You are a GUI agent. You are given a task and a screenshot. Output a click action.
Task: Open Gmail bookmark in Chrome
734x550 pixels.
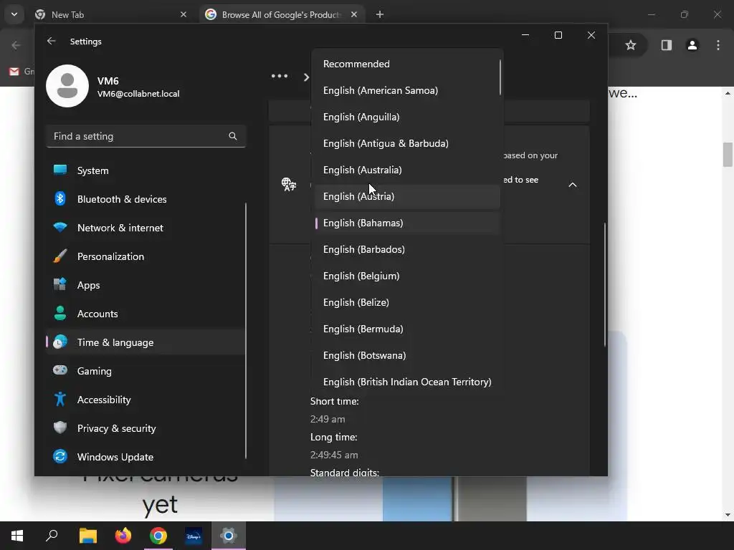tap(21, 71)
